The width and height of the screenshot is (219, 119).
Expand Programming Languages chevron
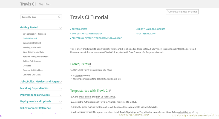point(60,95)
